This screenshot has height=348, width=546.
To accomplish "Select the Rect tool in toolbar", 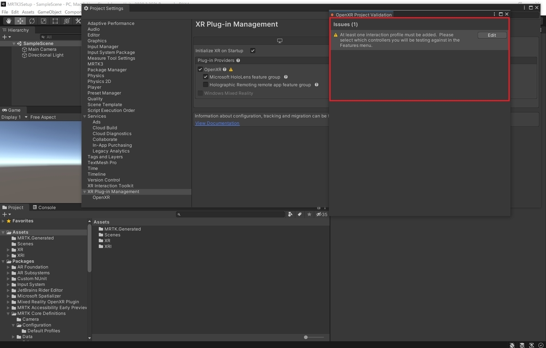I will (55, 21).
